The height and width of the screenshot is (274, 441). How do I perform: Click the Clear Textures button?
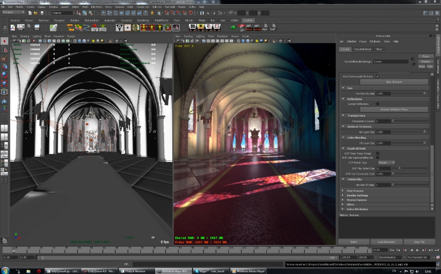[394, 82]
